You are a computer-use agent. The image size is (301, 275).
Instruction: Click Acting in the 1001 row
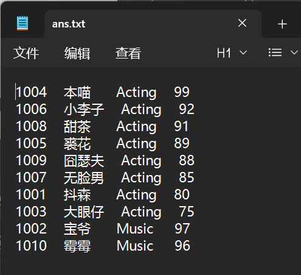pyautogui.click(x=136, y=195)
